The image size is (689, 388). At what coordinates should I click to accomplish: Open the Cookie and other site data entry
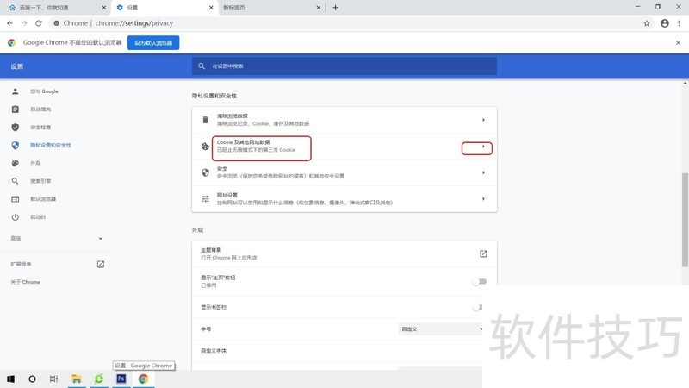344,147
